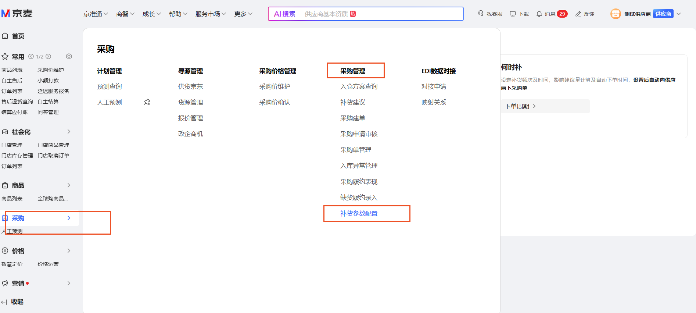Screen dimensions: 696x313
Task: Expand the 京准通 dropdown menu
Action: pyautogui.click(x=96, y=14)
